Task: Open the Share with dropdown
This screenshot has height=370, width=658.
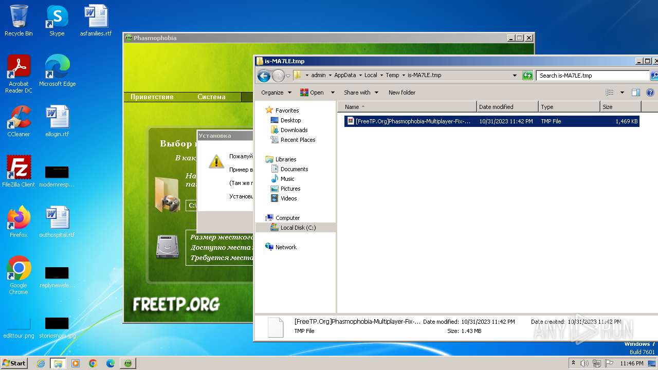Action: pos(361,92)
